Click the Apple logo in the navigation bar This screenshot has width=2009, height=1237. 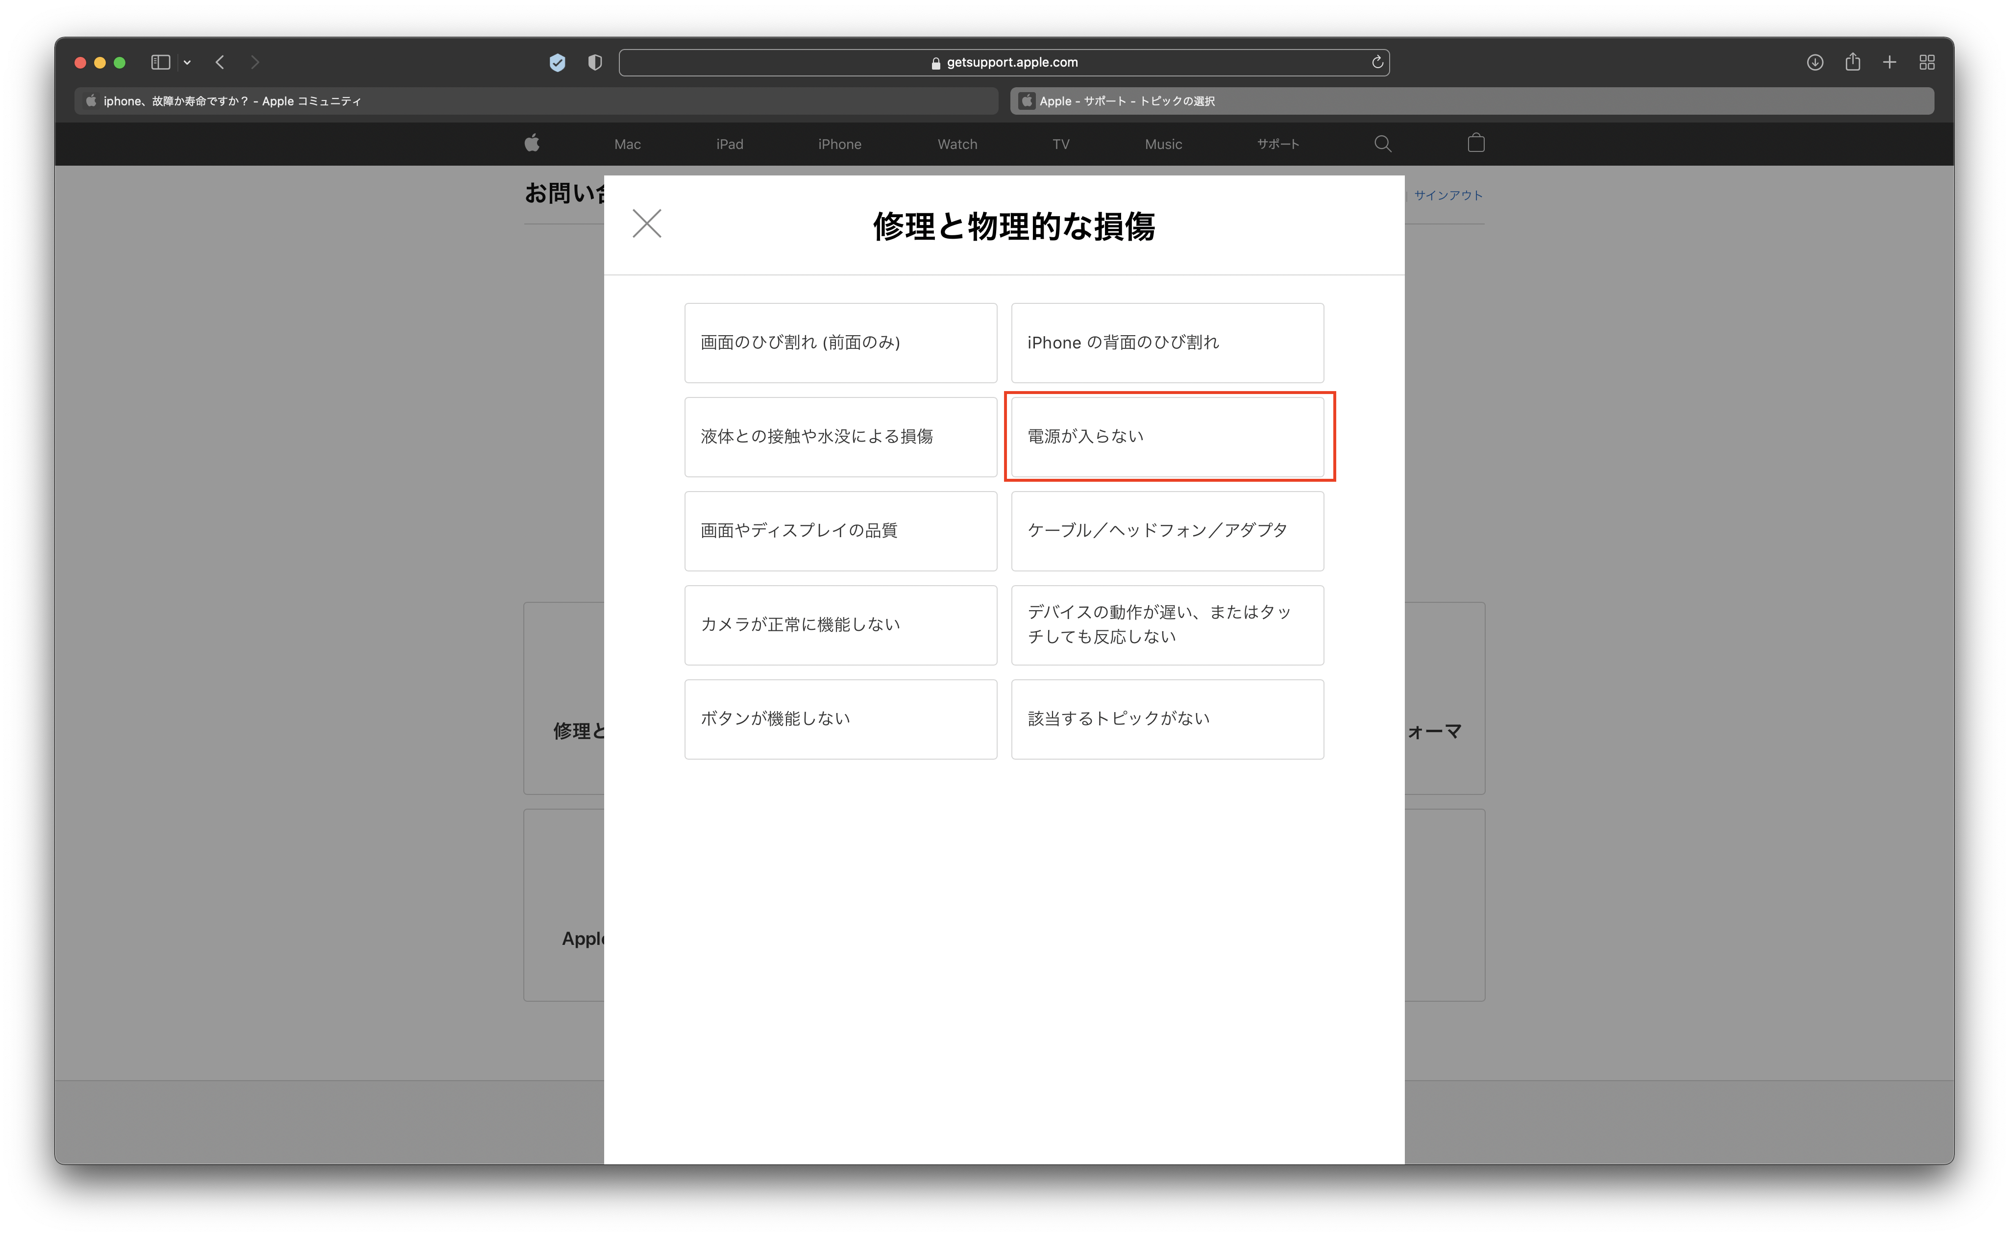pyautogui.click(x=533, y=143)
